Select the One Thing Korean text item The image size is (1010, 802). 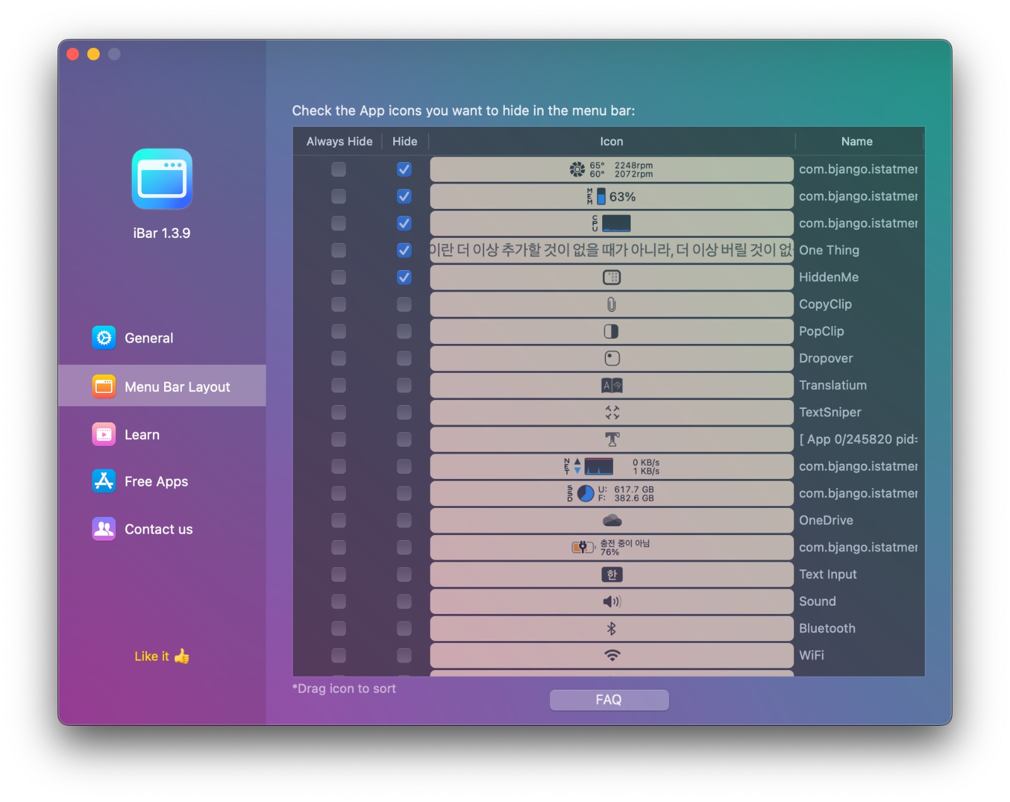pos(612,250)
